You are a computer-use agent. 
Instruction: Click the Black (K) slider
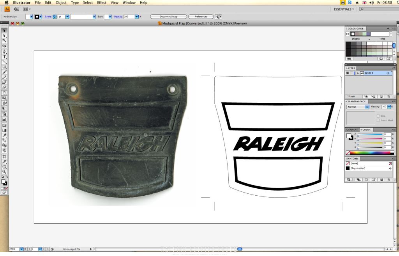point(370,147)
